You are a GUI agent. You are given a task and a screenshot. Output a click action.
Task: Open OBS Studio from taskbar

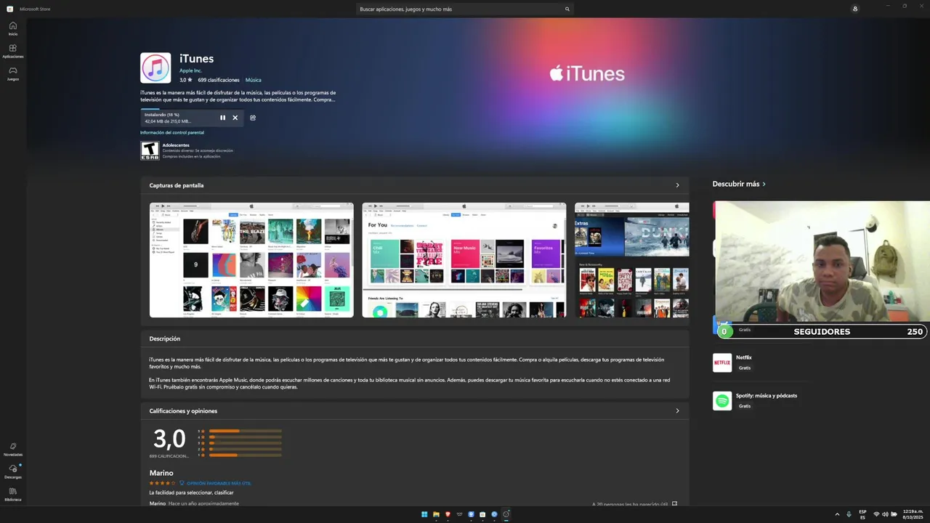pyautogui.click(x=506, y=514)
